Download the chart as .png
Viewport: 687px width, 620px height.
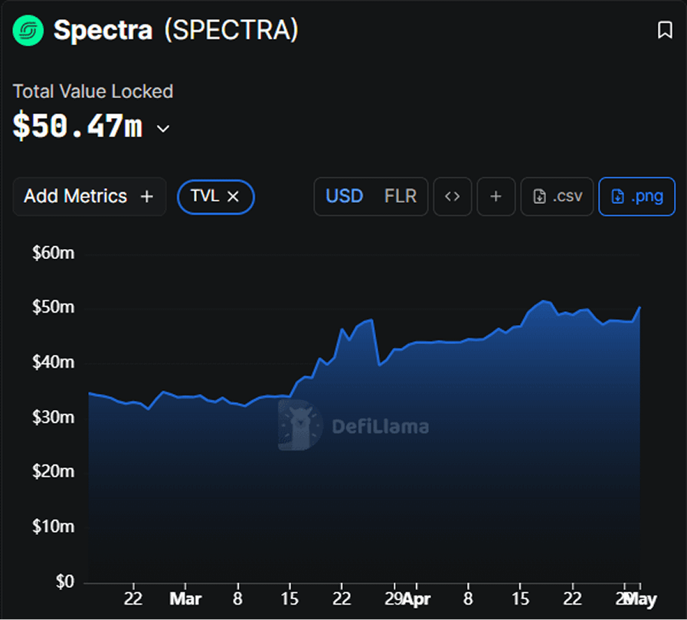tap(636, 196)
